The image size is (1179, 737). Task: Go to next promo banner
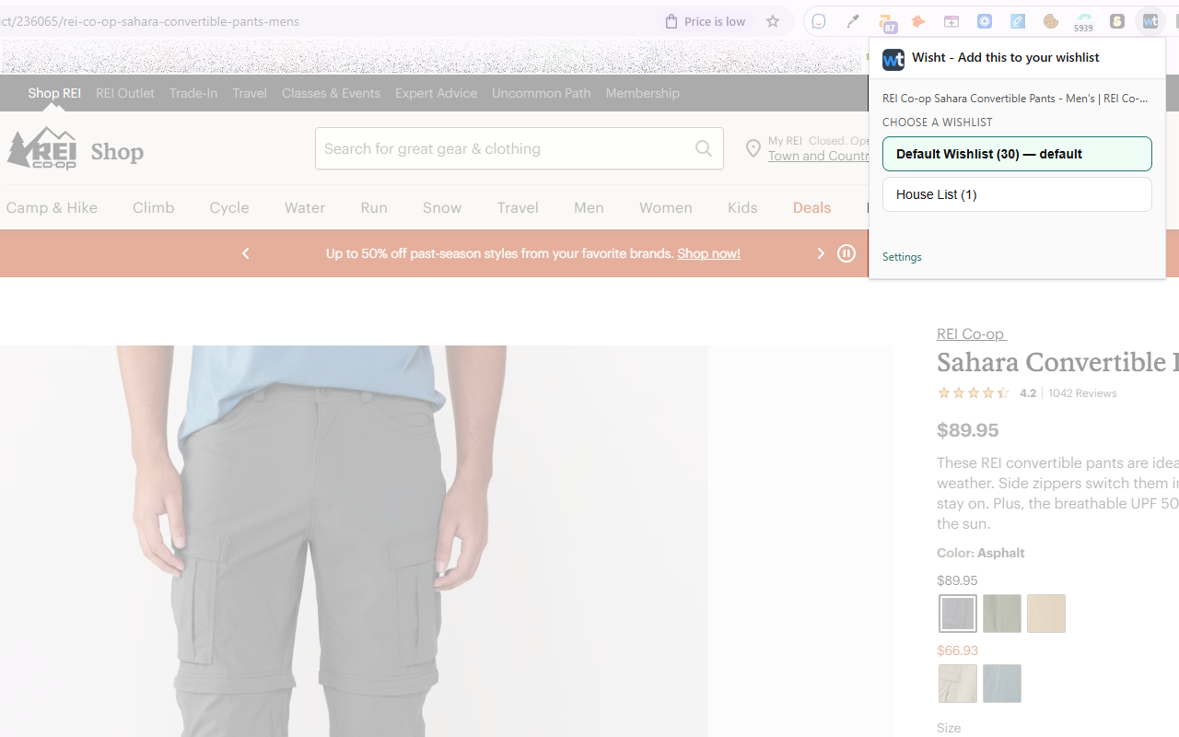tap(821, 253)
